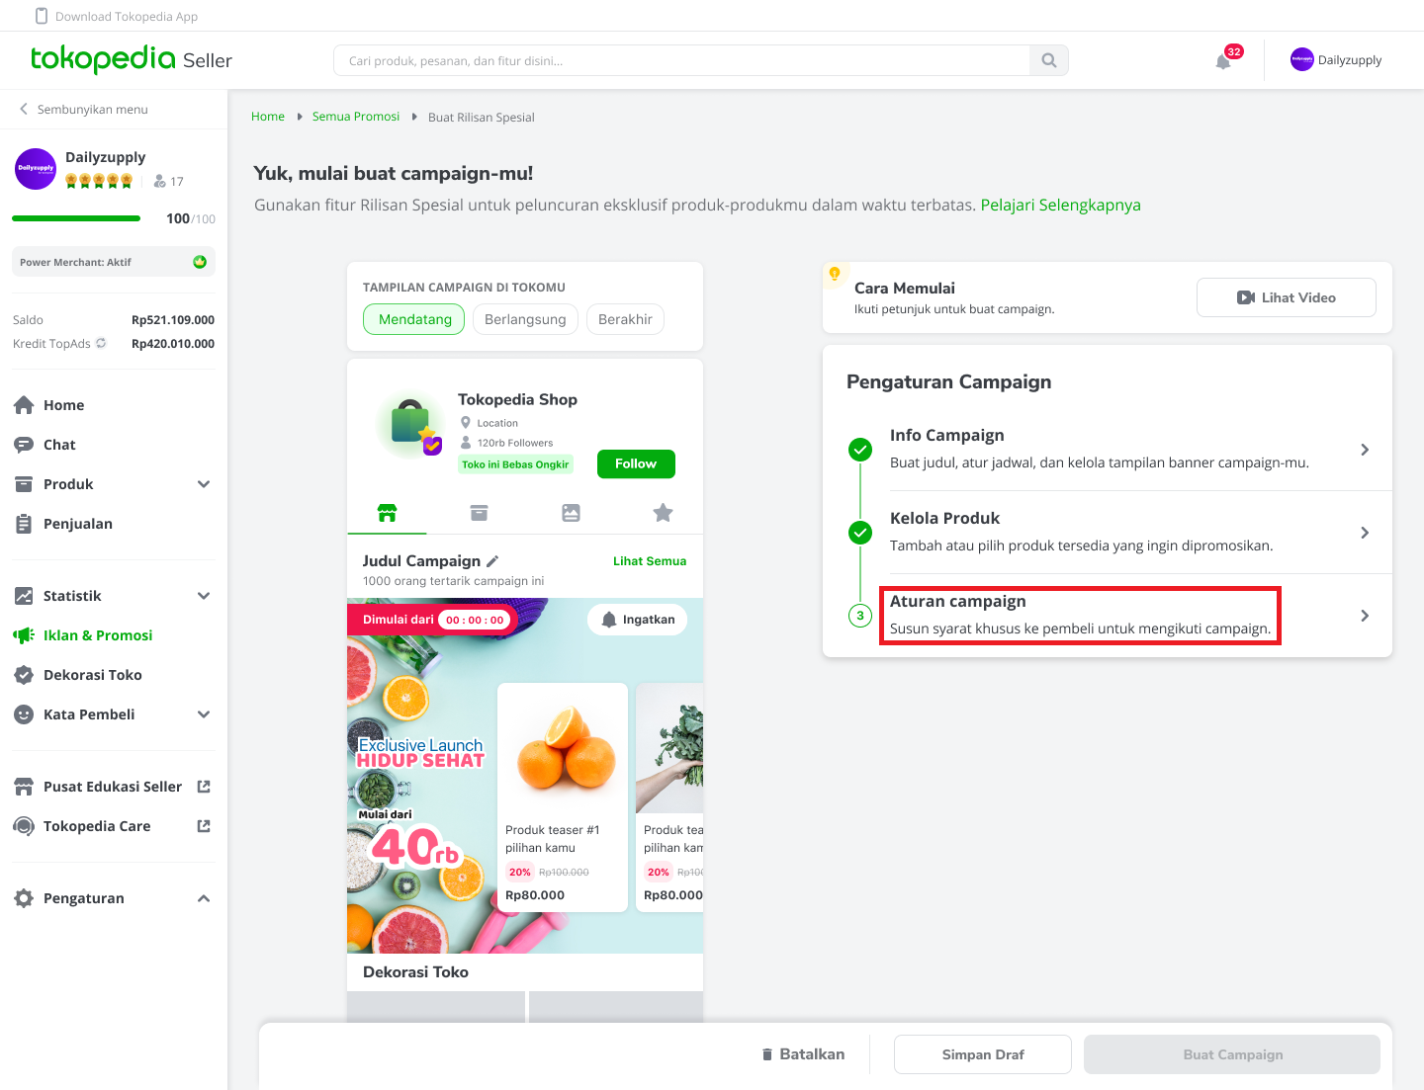This screenshot has height=1090, width=1424.
Task: Click Batalkan to cancel campaign
Action: (803, 1054)
